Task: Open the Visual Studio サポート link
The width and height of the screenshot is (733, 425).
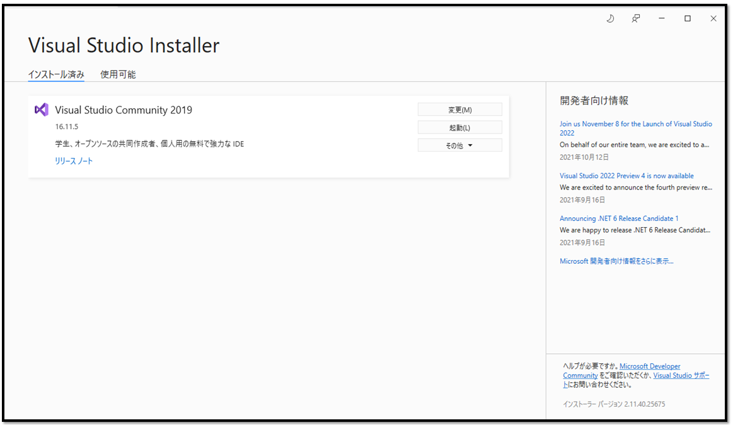Action: 636,380
